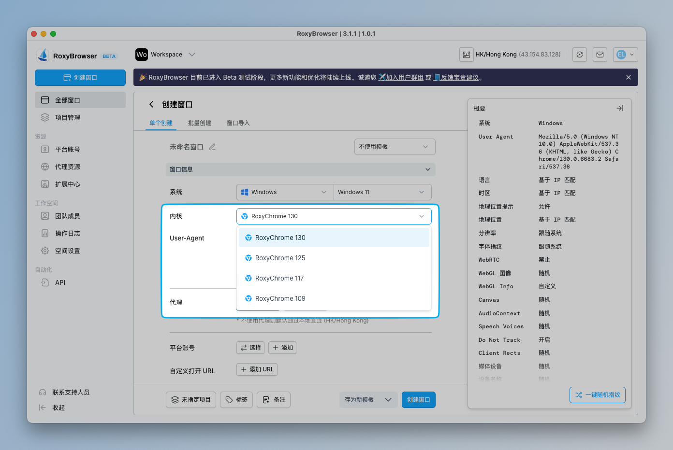Close the RoxyChrome 130 kernel combo box

pyautogui.click(x=334, y=216)
